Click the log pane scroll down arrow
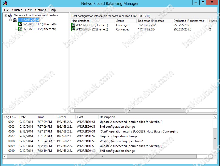 pos(215,152)
